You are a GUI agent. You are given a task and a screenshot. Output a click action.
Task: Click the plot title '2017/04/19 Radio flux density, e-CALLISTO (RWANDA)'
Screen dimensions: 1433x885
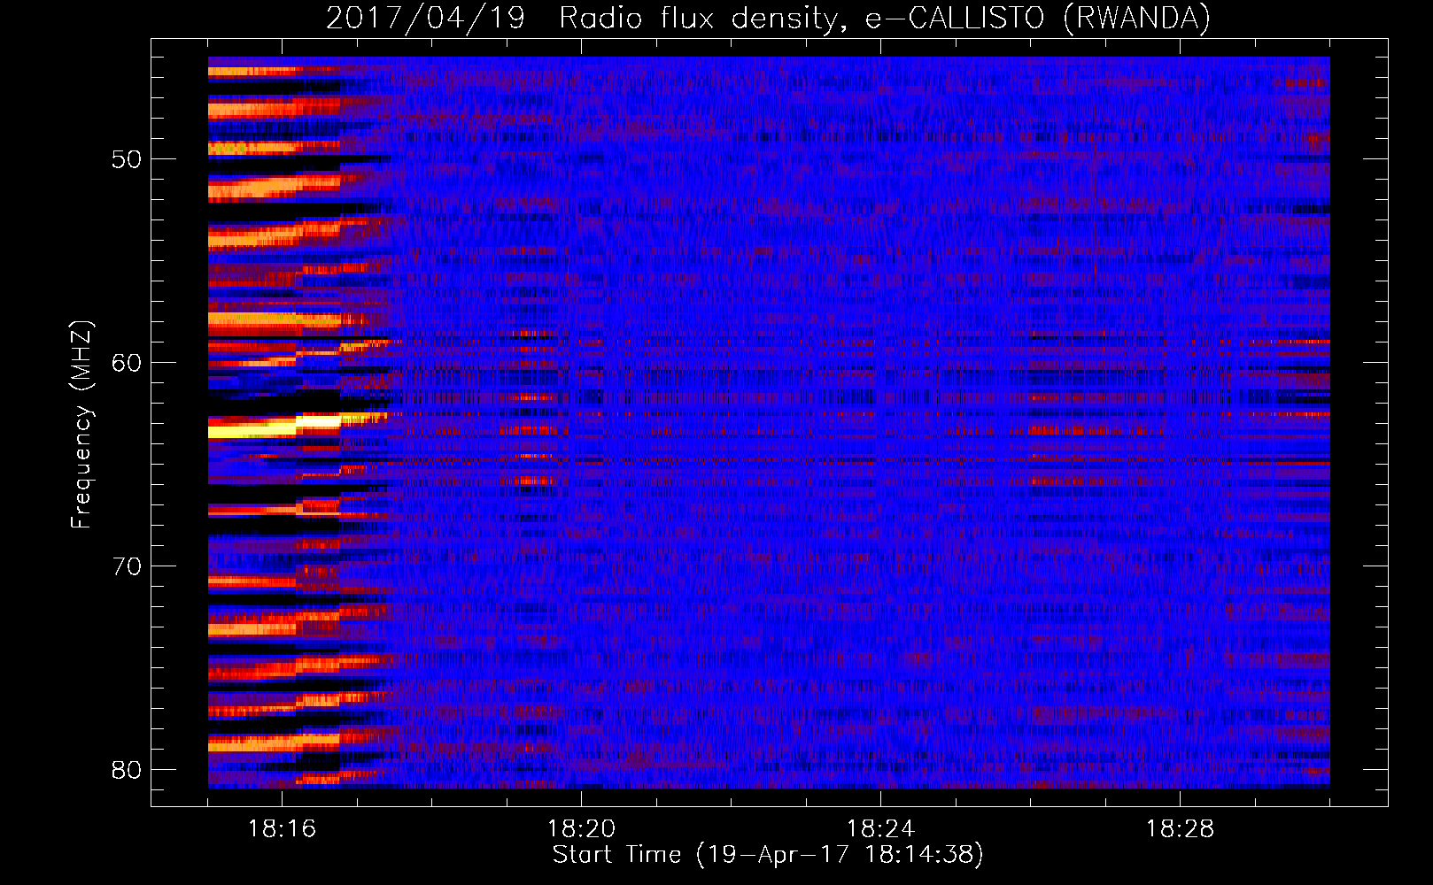768,19
